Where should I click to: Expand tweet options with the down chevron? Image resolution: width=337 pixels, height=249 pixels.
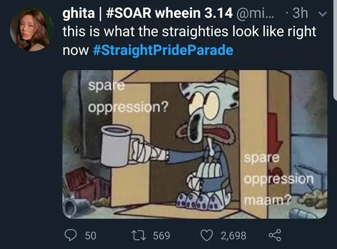322,14
